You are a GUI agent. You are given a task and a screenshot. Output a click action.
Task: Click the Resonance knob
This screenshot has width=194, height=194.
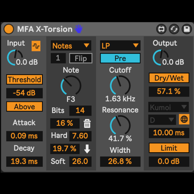(x=120, y=125)
